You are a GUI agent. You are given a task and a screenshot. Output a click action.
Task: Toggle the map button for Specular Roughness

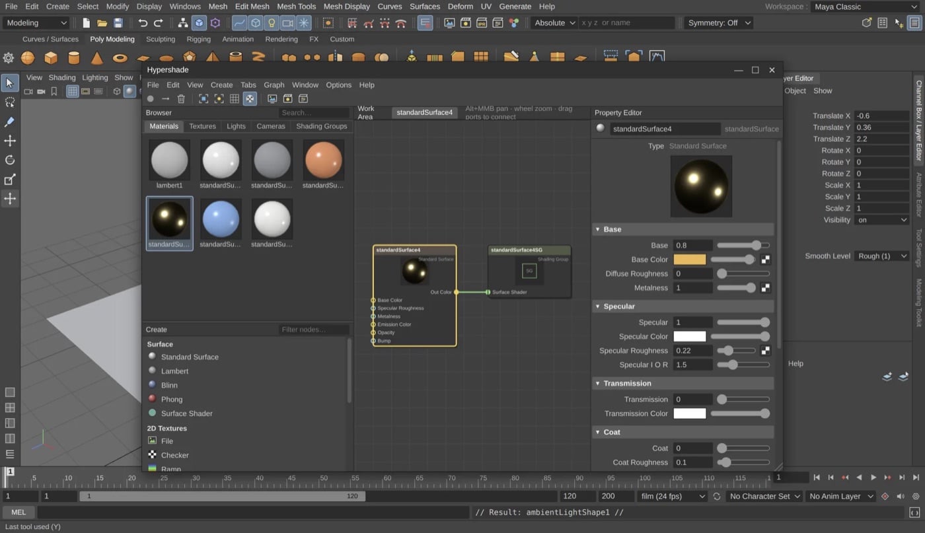click(x=765, y=351)
